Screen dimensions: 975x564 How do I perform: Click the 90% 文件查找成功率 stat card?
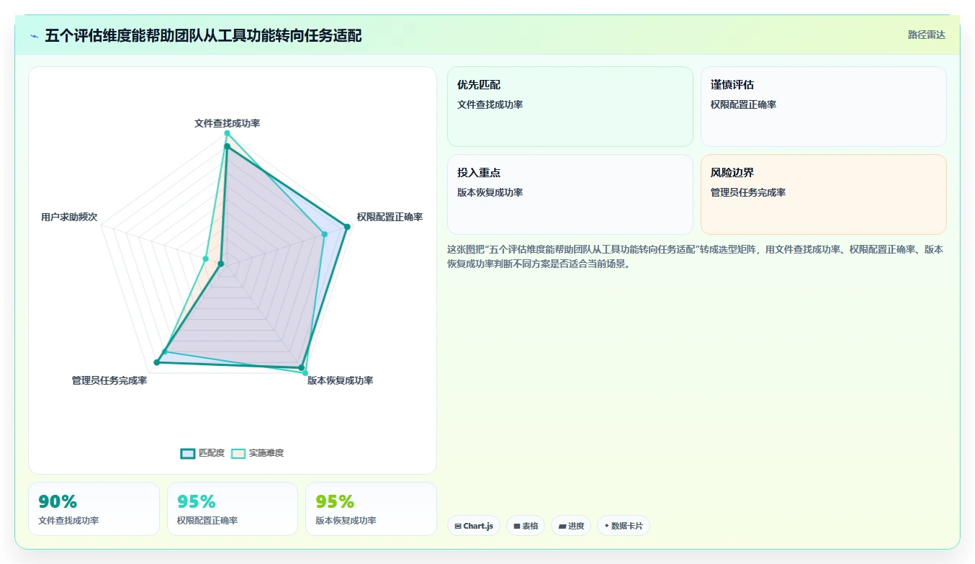[x=94, y=509]
